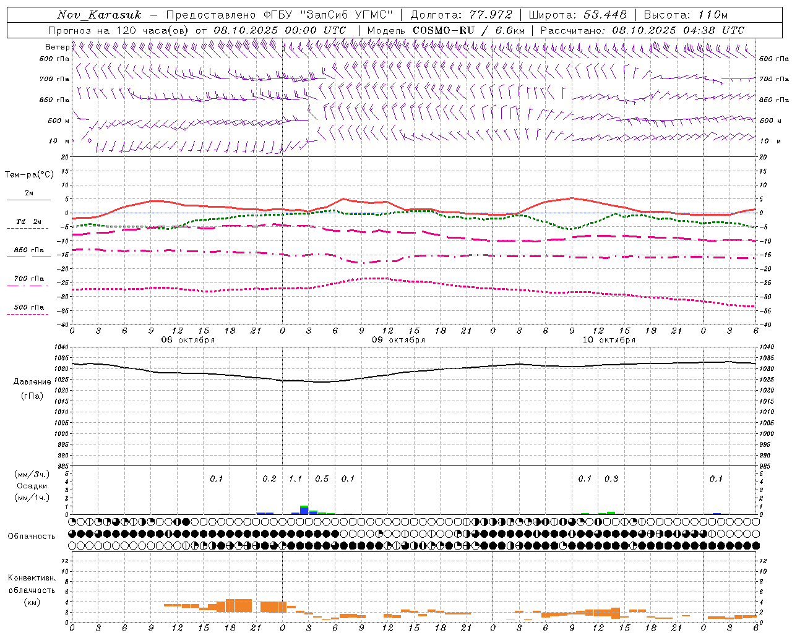This screenshot has height=633, width=792.
Task: Click the '(мм/3ч.)' precipitation unit label
Action: [32, 474]
